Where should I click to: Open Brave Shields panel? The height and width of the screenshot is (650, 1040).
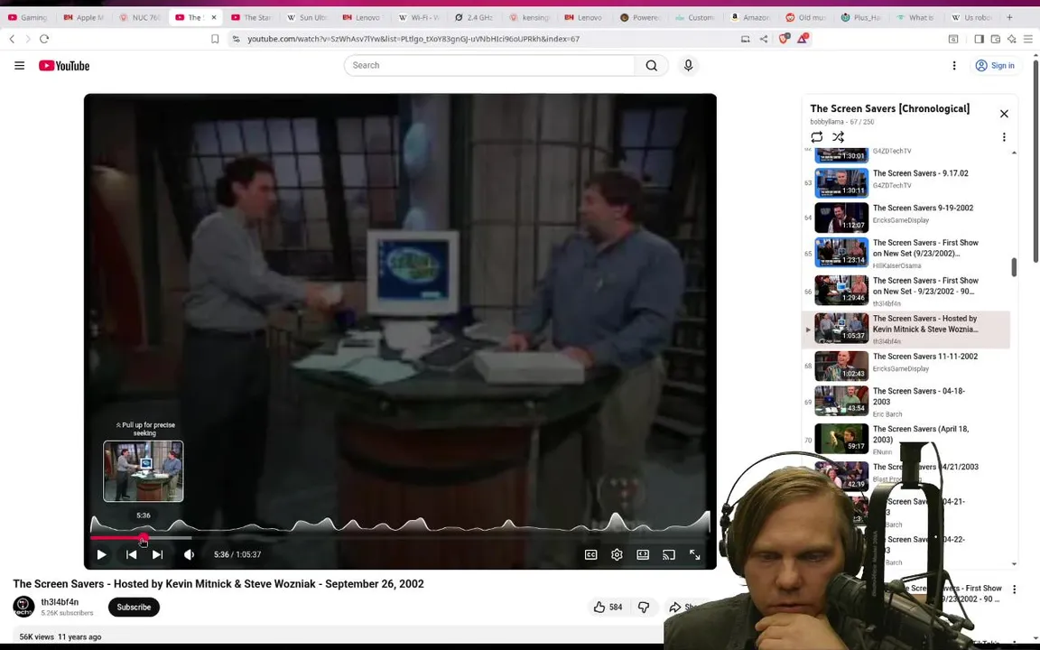(x=784, y=39)
